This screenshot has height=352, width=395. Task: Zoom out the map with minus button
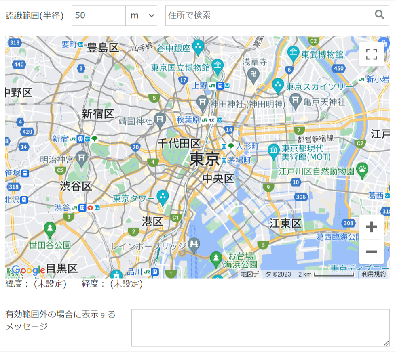pyautogui.click(x=371, y=251)
